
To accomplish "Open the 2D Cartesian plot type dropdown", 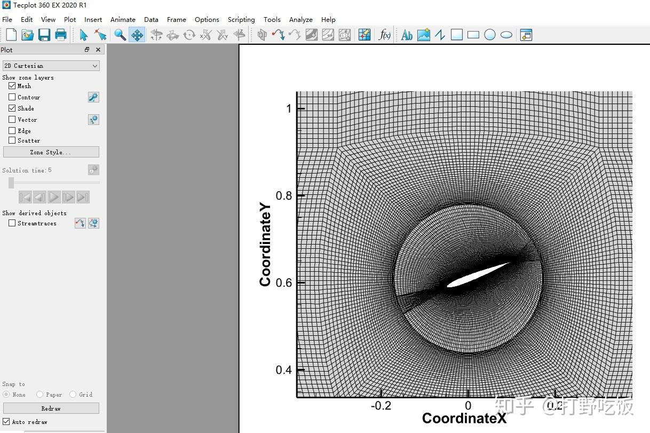I will (x=51, y=66).
